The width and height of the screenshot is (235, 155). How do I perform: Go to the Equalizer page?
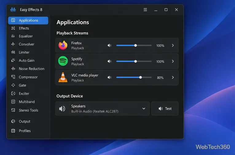coord(28,36)
